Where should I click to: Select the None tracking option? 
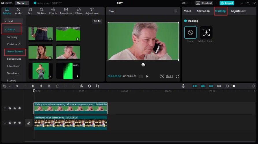[190, 32]
